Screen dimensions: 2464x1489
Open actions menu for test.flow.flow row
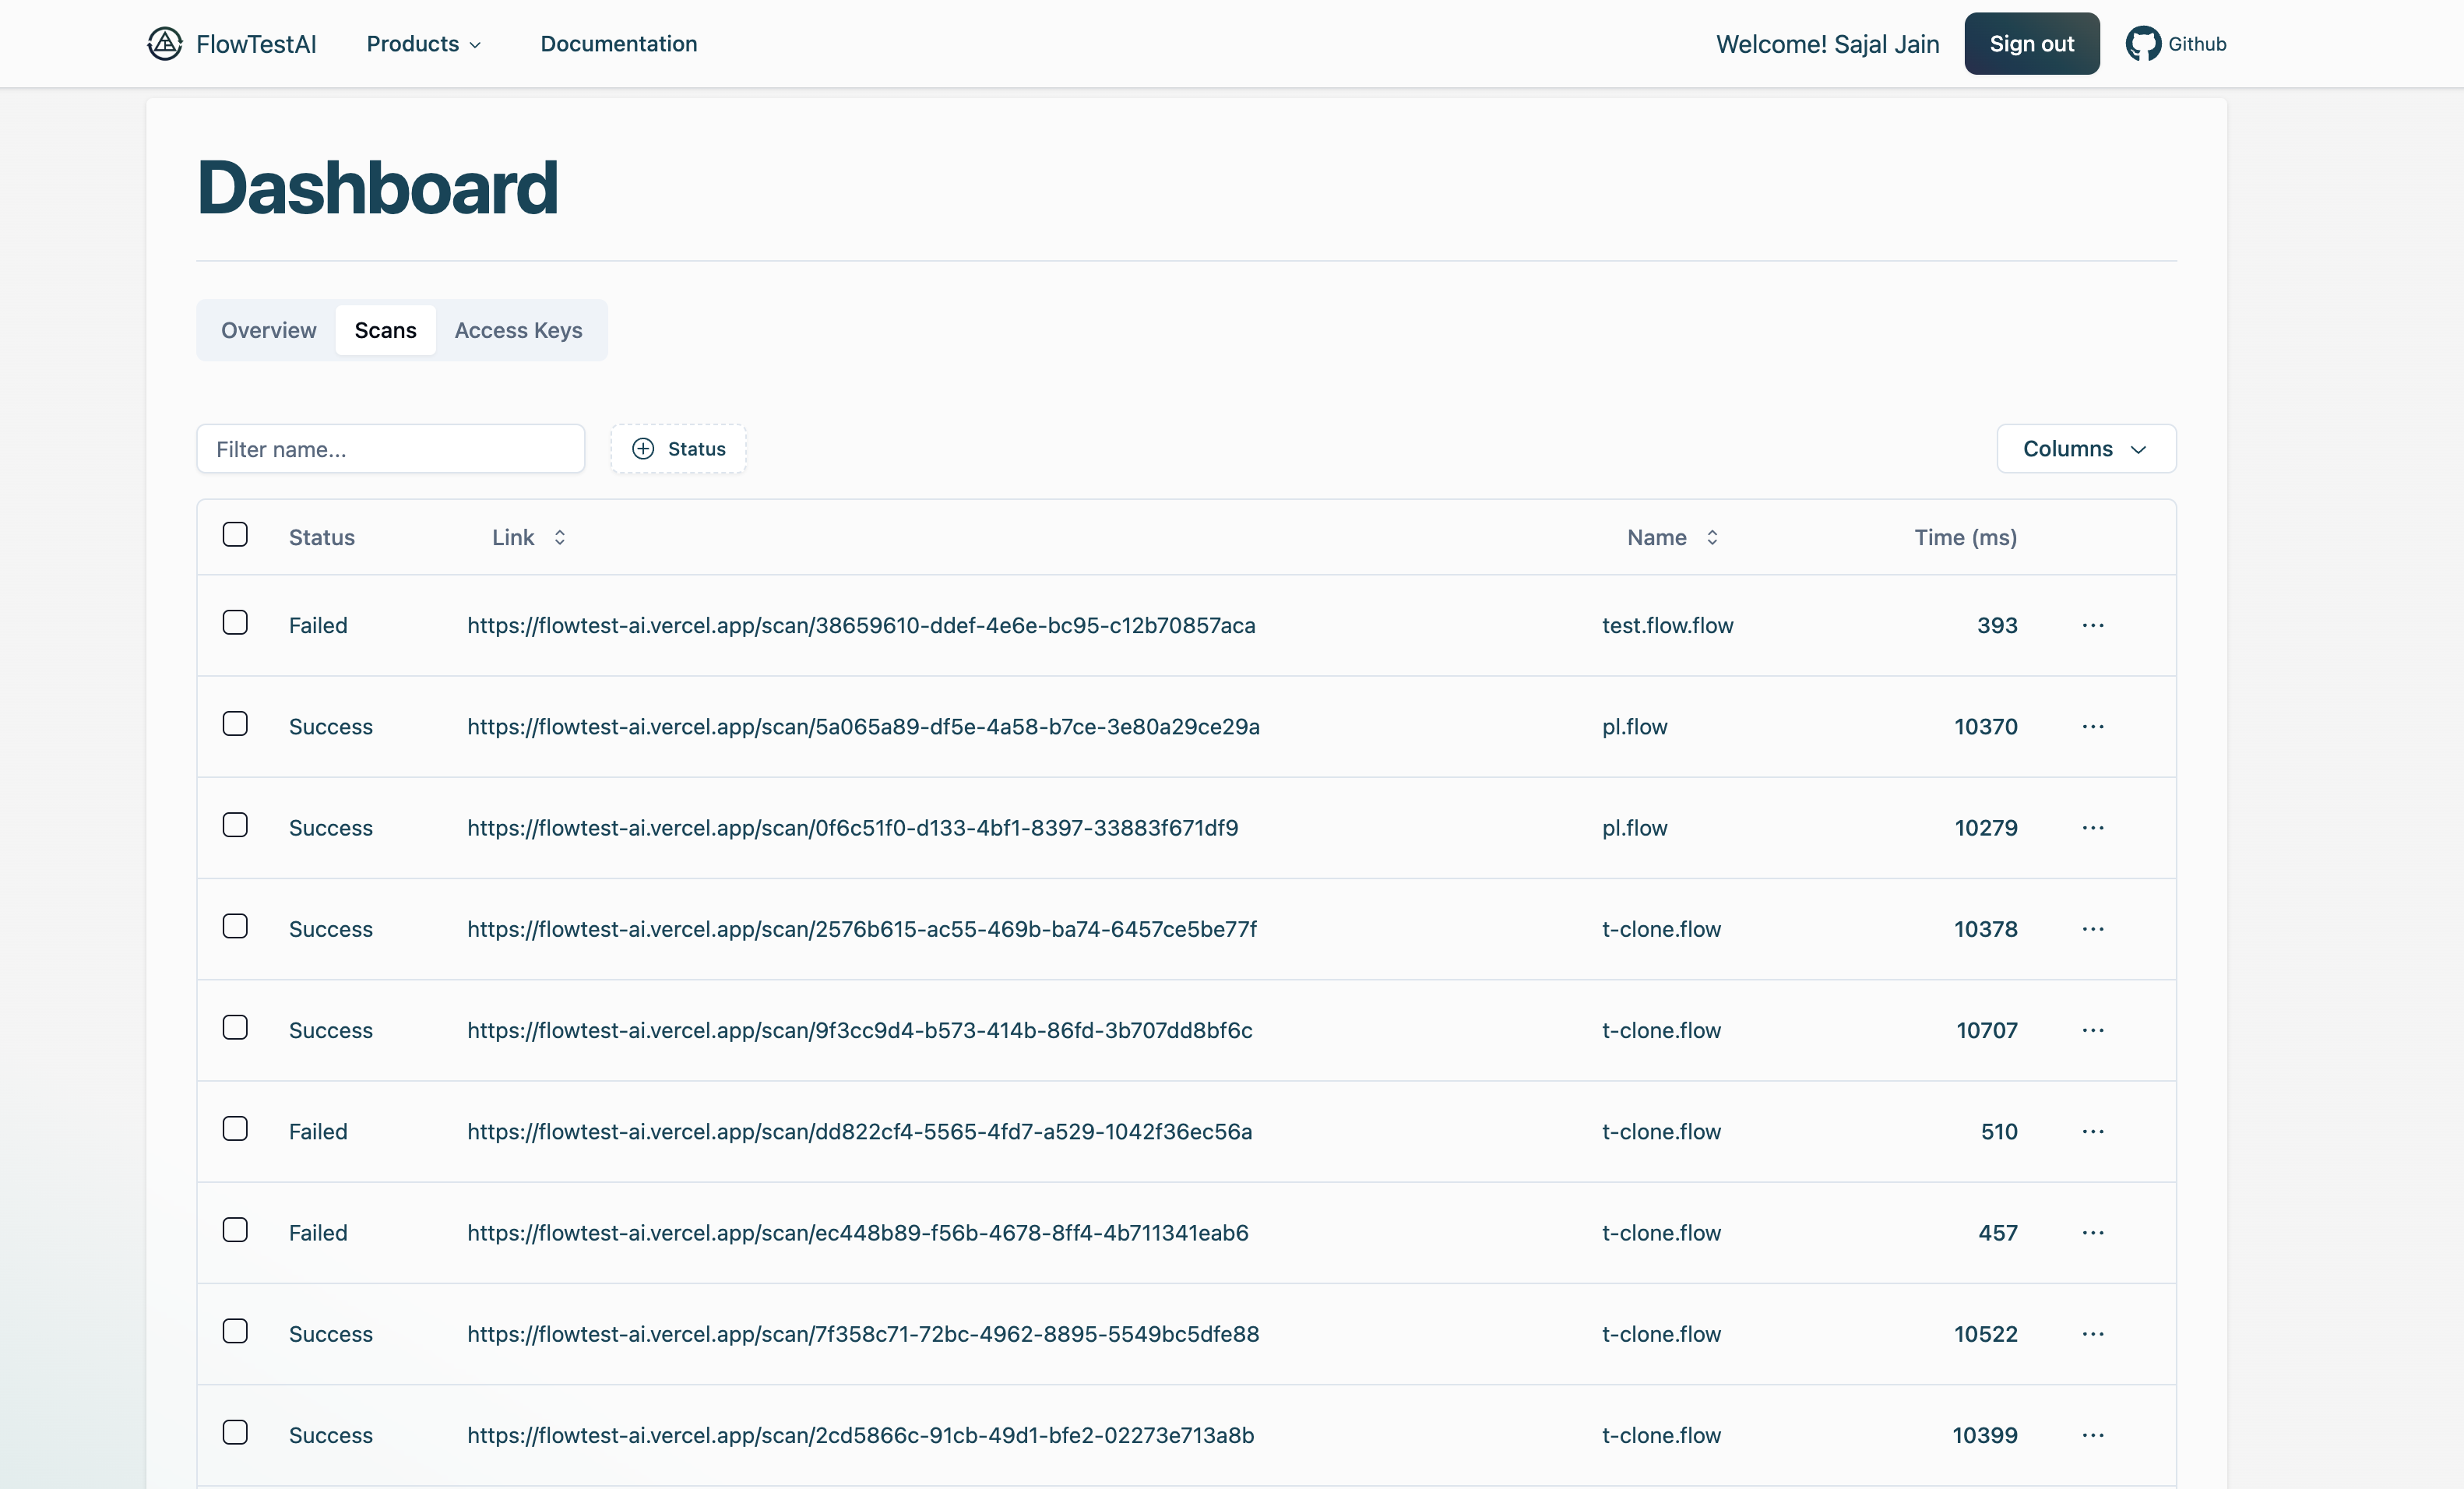(2093, 626)
